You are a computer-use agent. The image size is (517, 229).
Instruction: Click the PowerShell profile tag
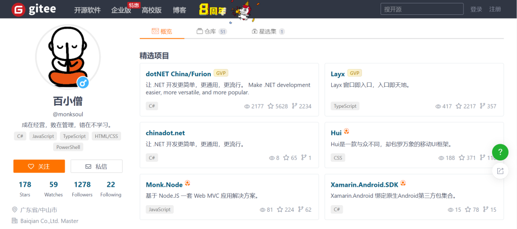68,147
